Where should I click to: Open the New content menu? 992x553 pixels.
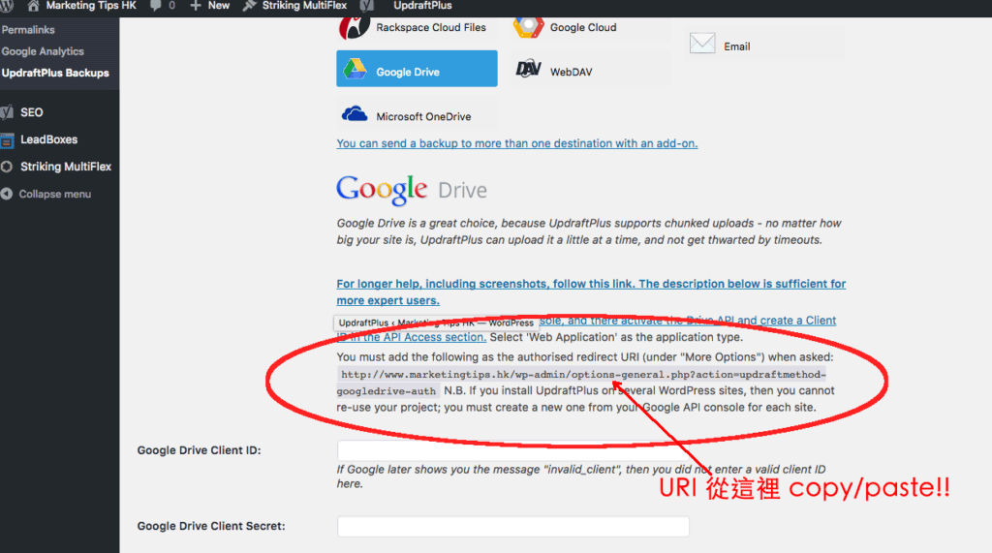click(x=218, y=6)
